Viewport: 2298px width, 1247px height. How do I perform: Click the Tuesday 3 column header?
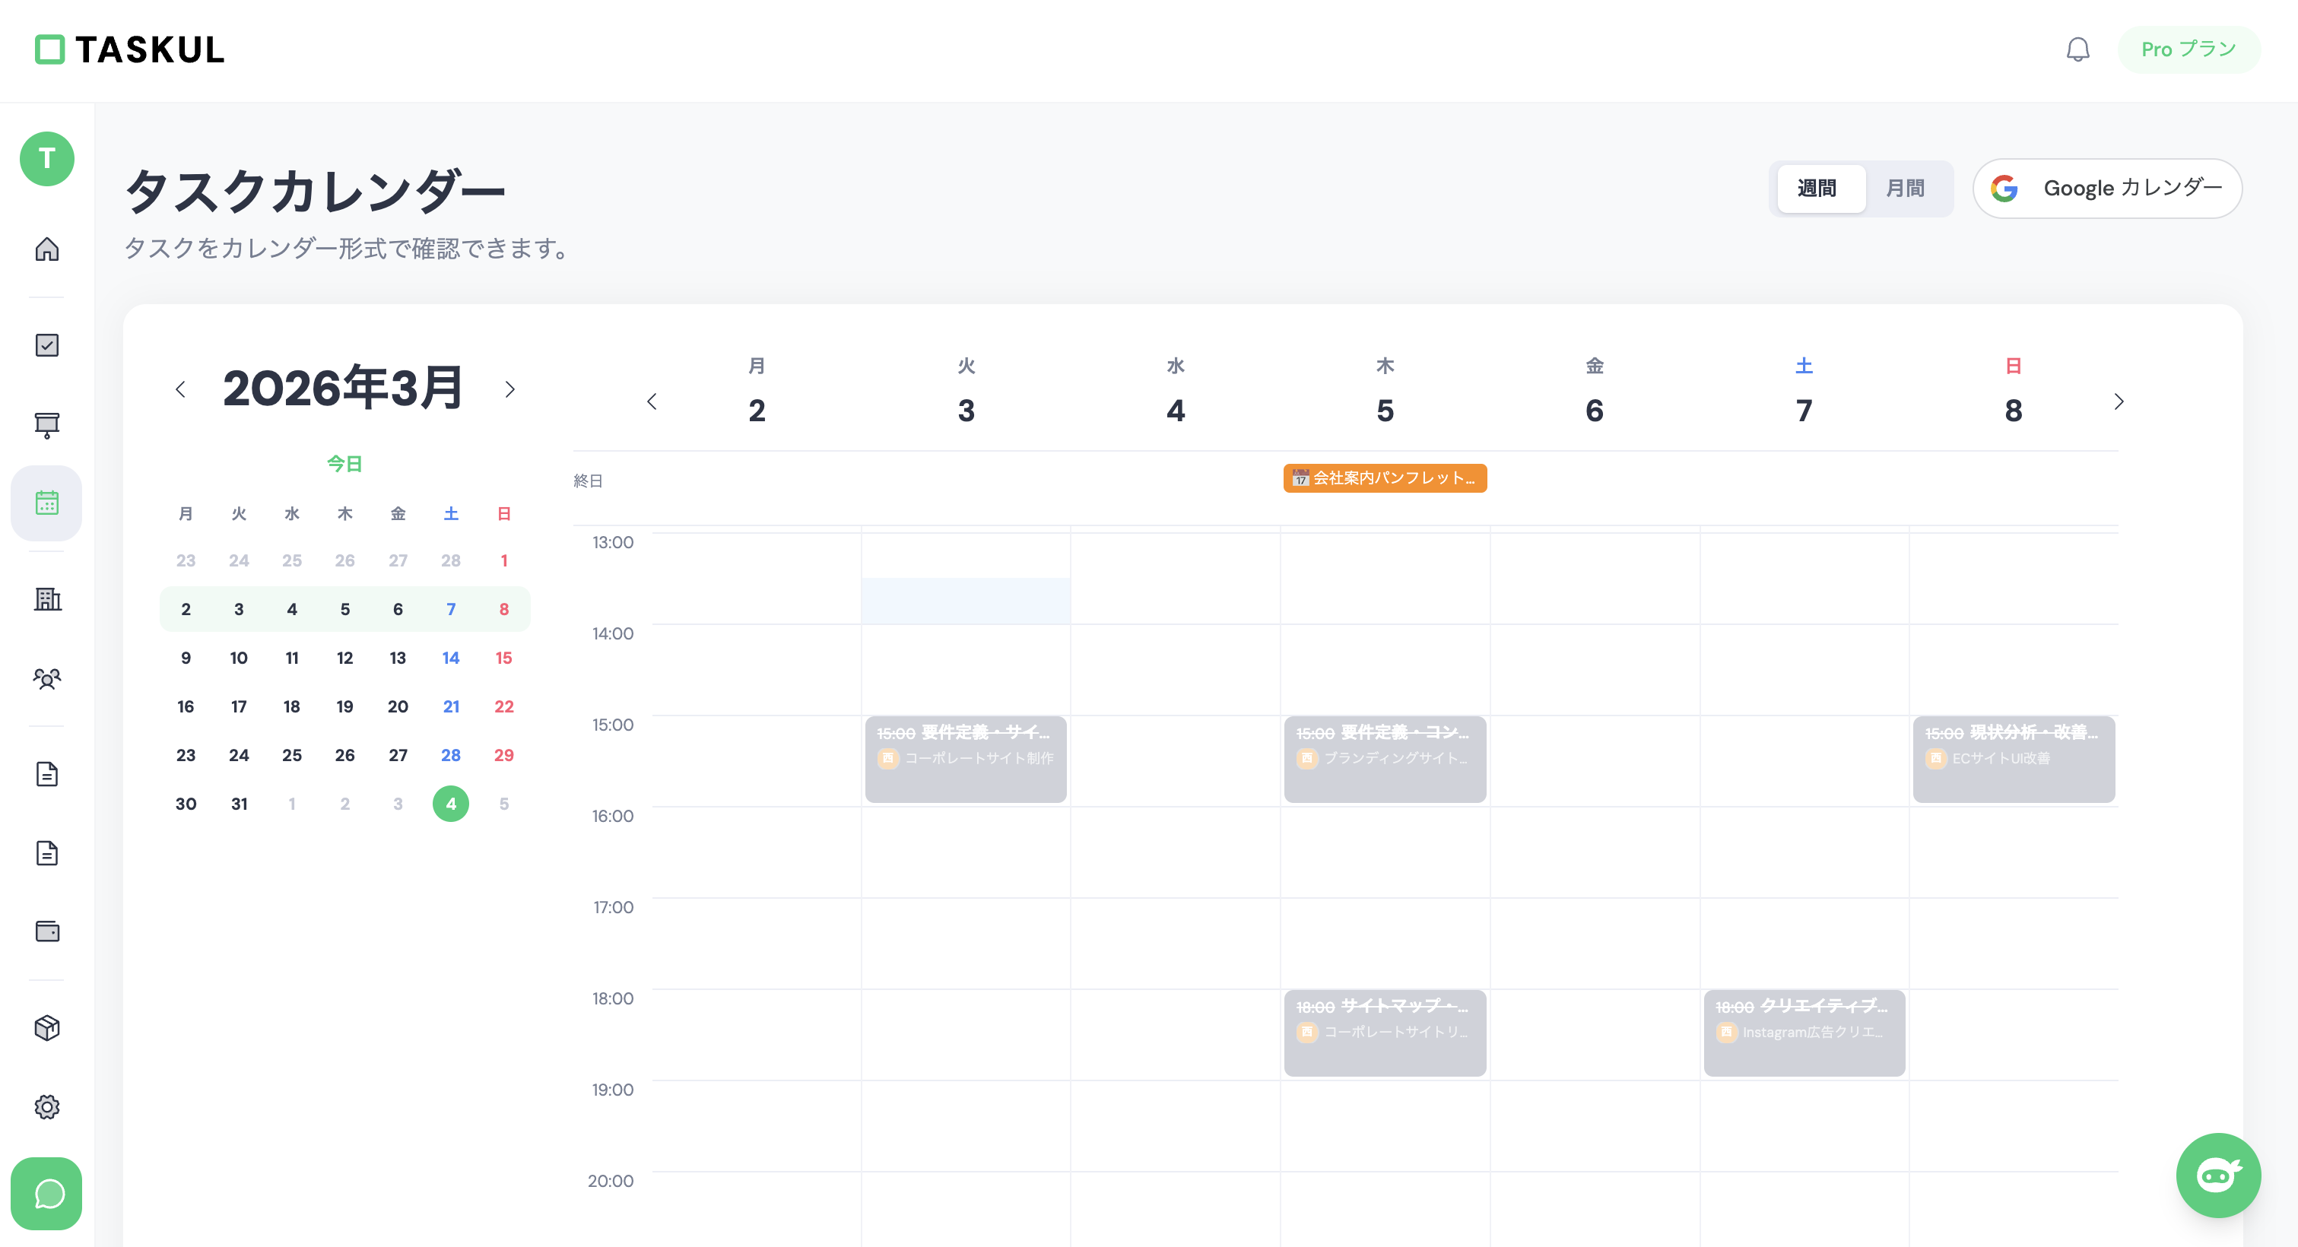coord(966,392)
